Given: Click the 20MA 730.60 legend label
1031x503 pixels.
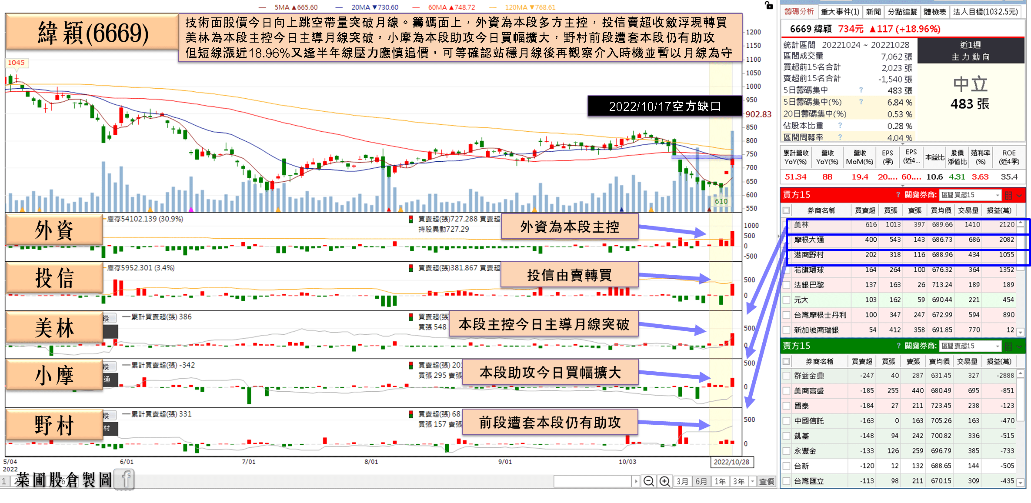Looking at the screenshot, I should pos(375,7).
